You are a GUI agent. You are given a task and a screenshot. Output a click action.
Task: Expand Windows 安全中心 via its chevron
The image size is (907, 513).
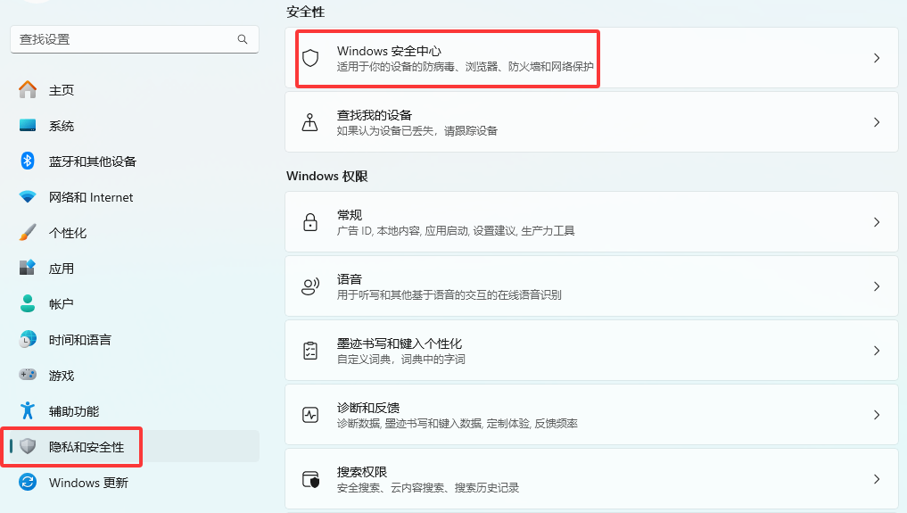coord(877,58)
